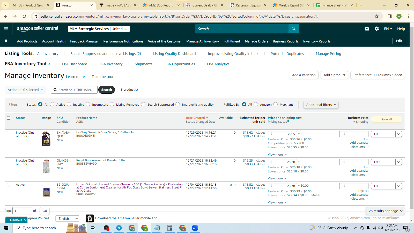Reload the page with the refresh icon
The width and height of the screenshot is (414, 233).
(x=24, y=16)
